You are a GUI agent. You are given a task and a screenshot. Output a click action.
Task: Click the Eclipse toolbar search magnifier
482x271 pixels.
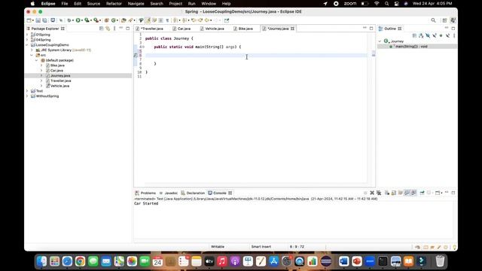(x=433, y=20)
